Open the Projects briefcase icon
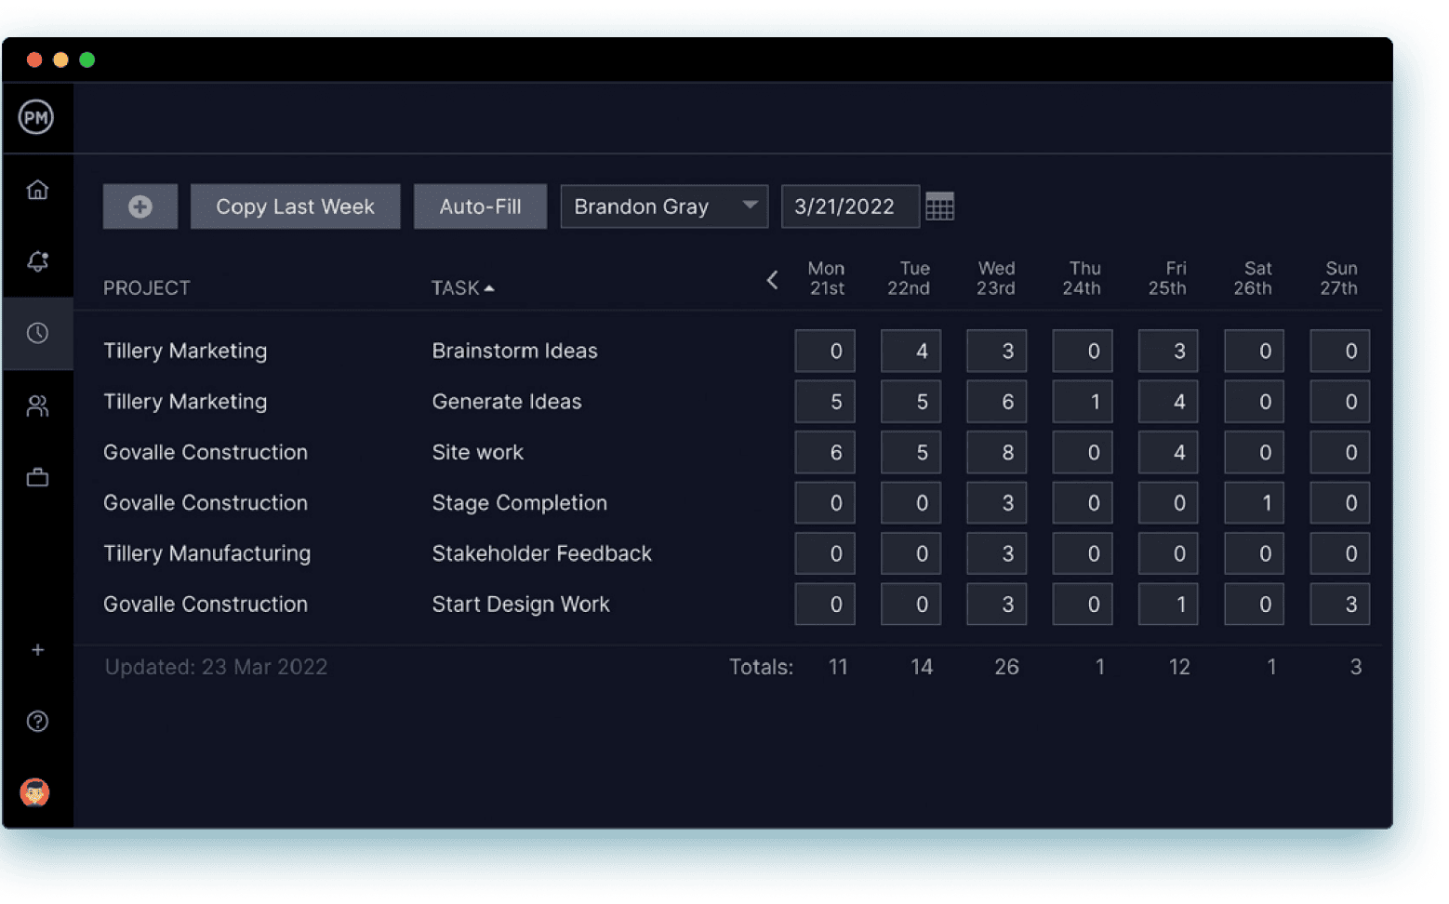This screenshot has width=1449, height=904. (x=37, y=477)
